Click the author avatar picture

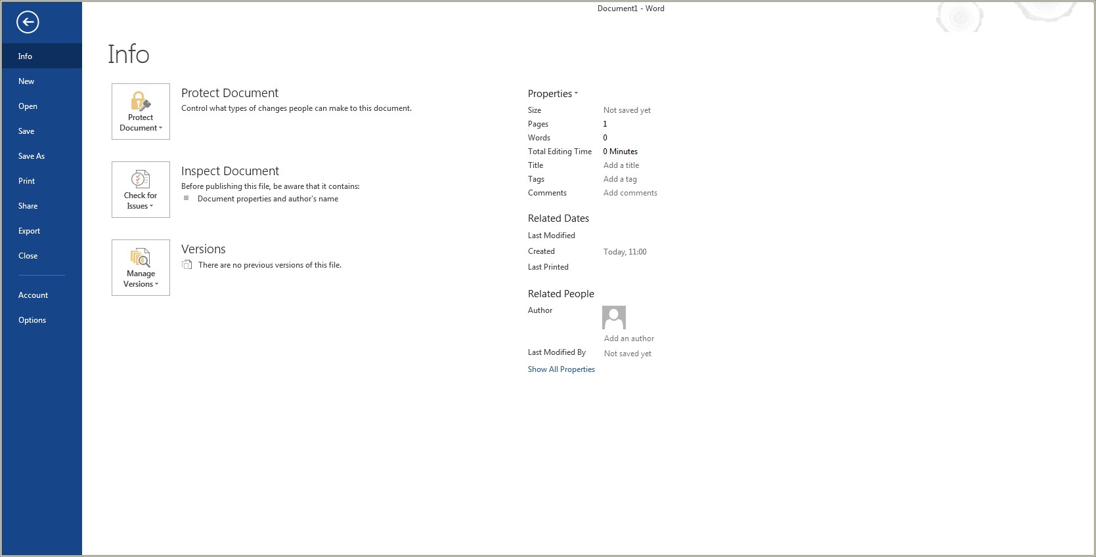tap(614, 318)
